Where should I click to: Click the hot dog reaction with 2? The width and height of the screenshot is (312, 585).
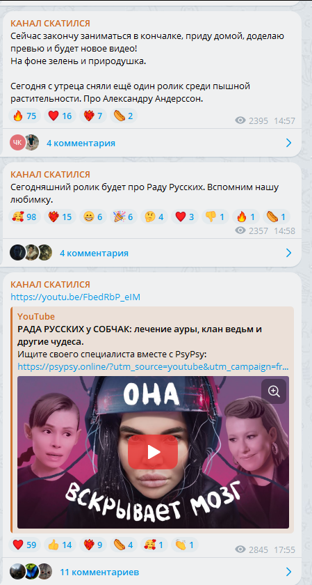pos(124,116)
